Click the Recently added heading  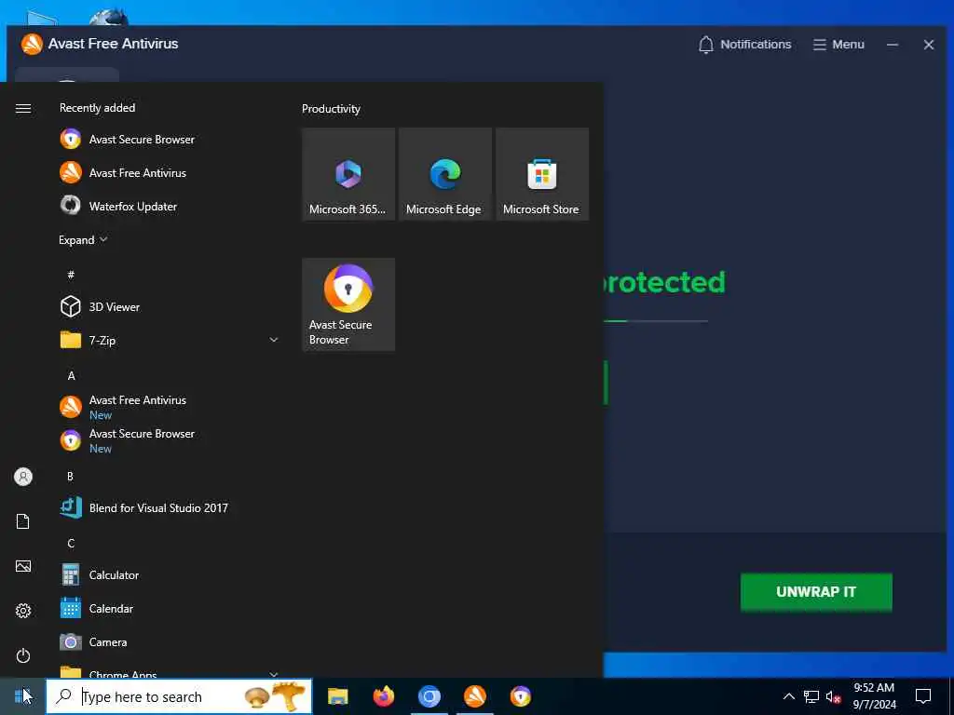(x=97, y=108)
